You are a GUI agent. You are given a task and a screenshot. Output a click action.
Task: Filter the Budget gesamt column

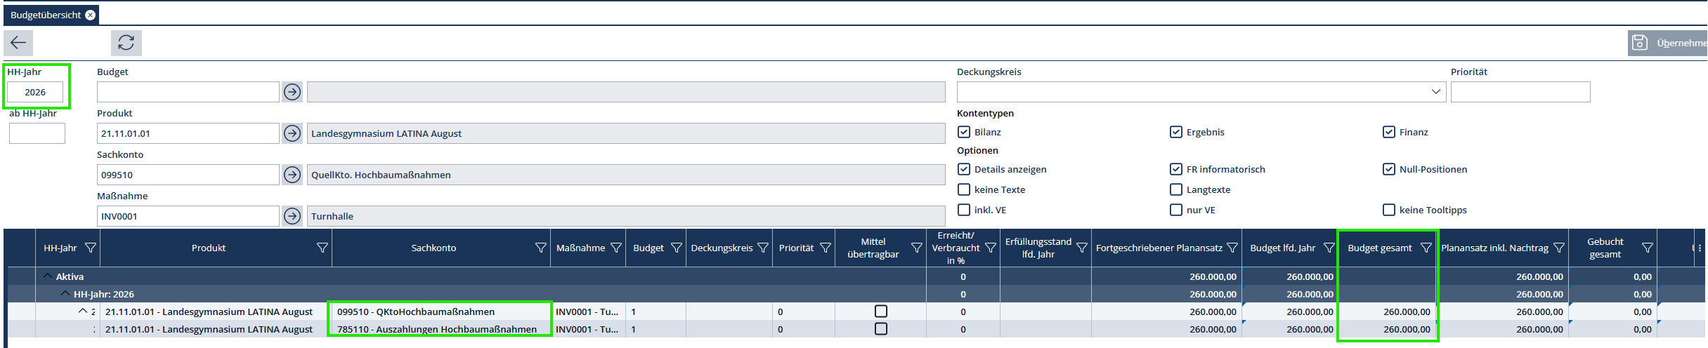pos(1426,248)
